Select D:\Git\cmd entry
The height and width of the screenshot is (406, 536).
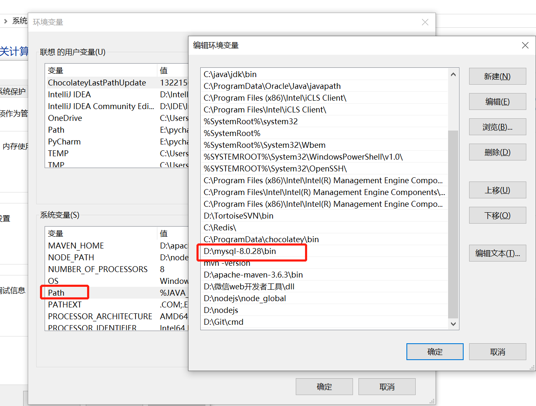[324, 322]
